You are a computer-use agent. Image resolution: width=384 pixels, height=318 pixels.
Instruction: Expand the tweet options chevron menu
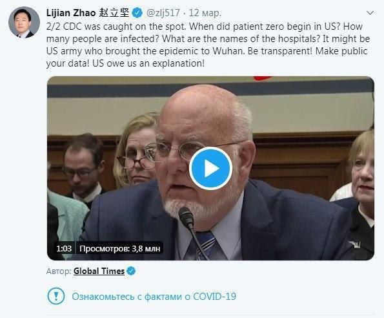[370, 12]
